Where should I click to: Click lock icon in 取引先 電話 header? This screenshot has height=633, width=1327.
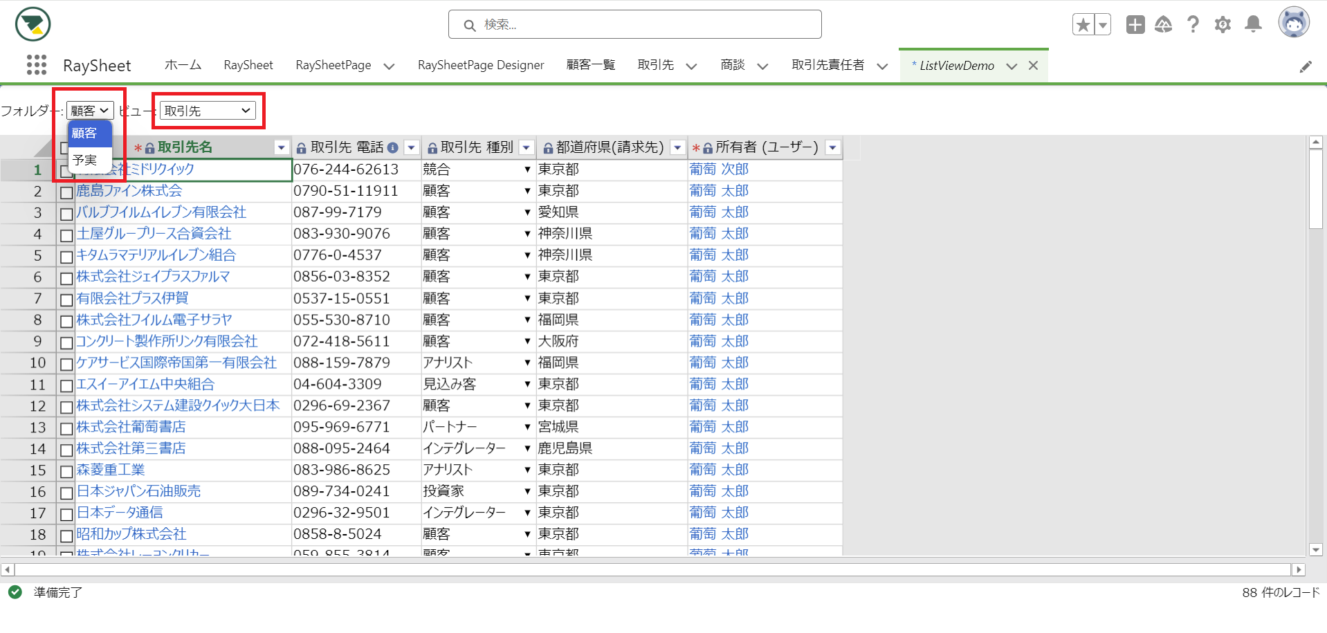[302, 148]
